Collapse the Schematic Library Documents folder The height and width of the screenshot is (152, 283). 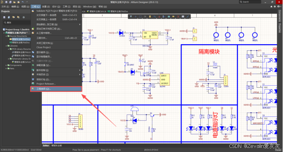[x=8, y=59]
